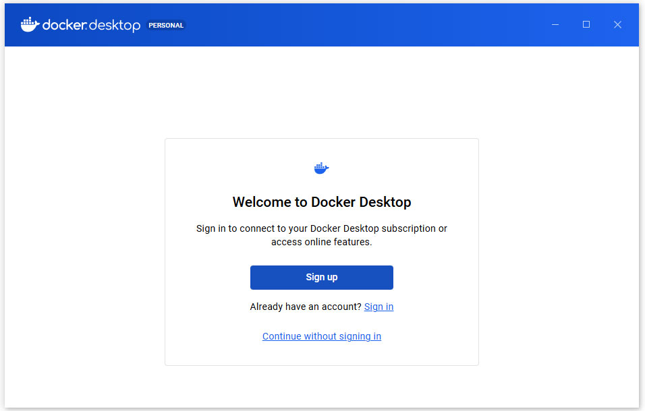Select the docker desktop wordmark in the header
Image resolution: width=645 pixels, height=411 pixels.
coord(92,24)
